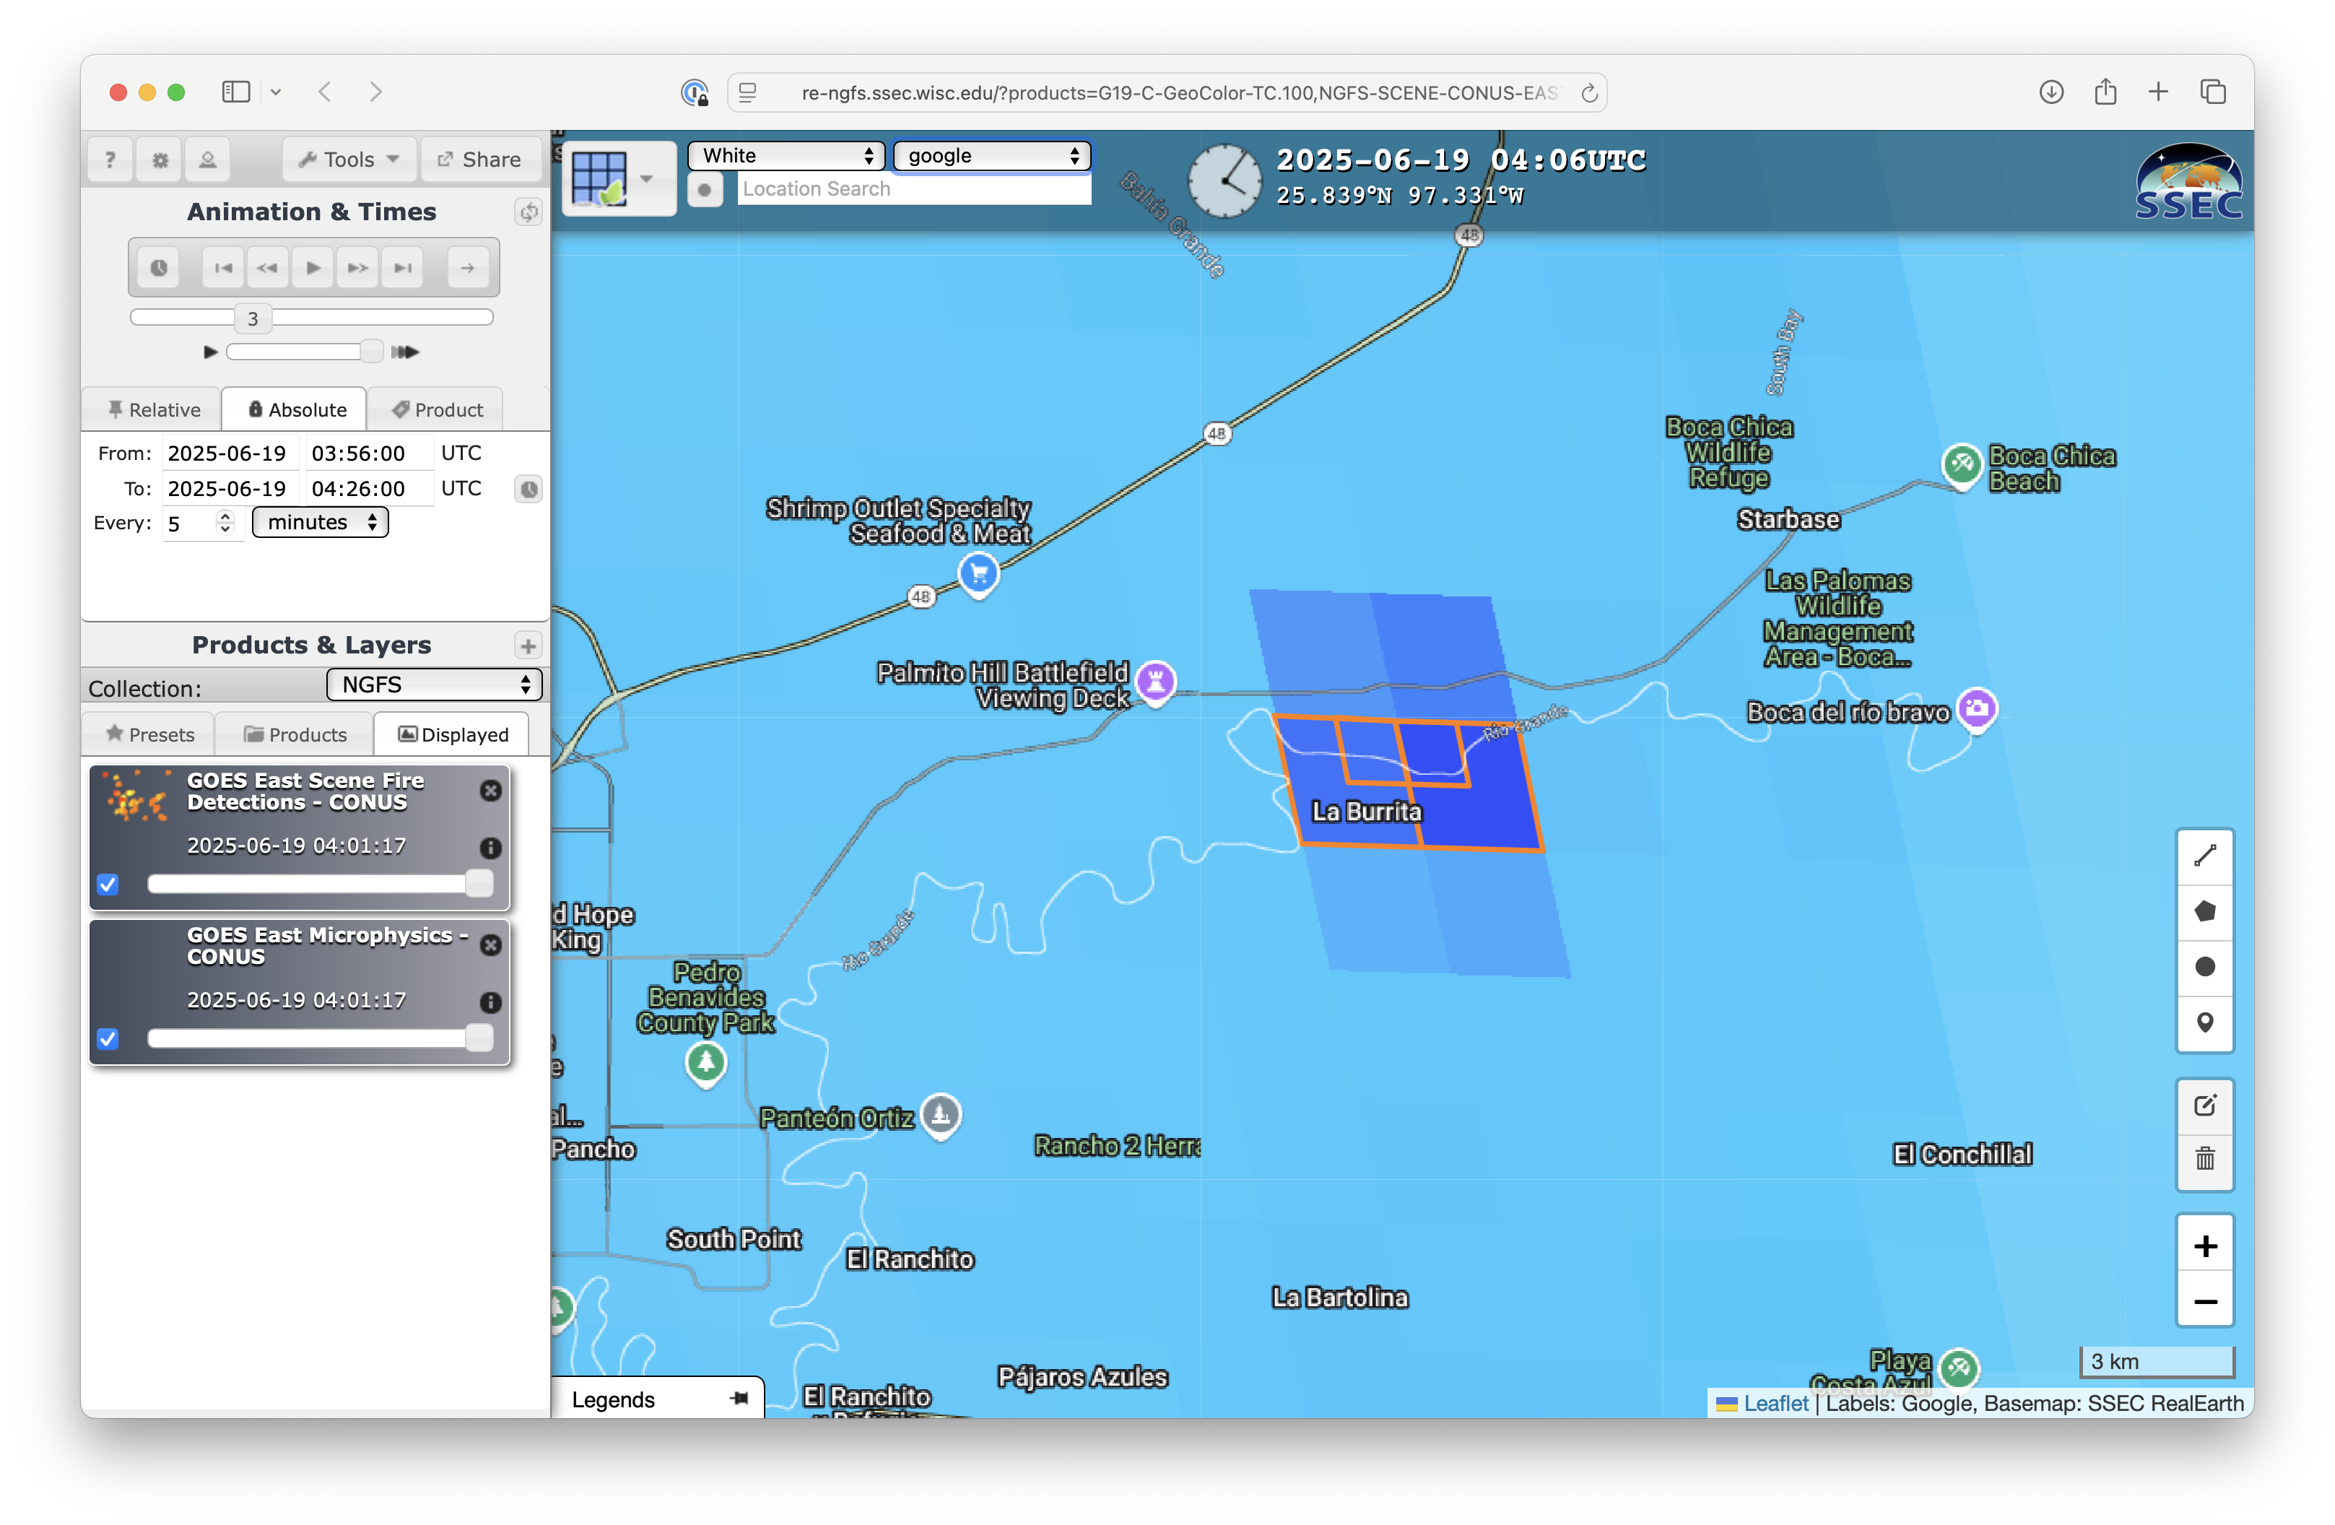Toggle the Safari sidebar button
This screenshot has height=1525, width=2335.
coord(236,92)
